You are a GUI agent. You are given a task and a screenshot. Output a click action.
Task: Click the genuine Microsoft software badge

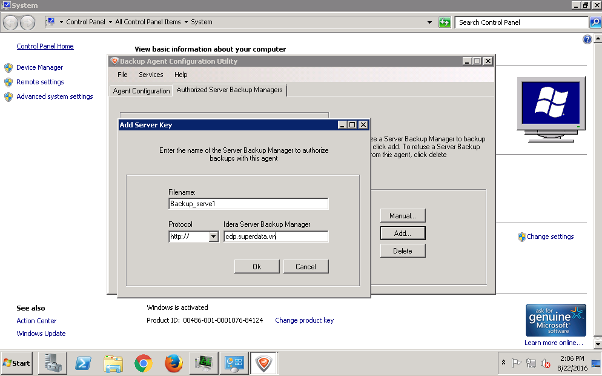pyautogui.click(x=555, y=320)
